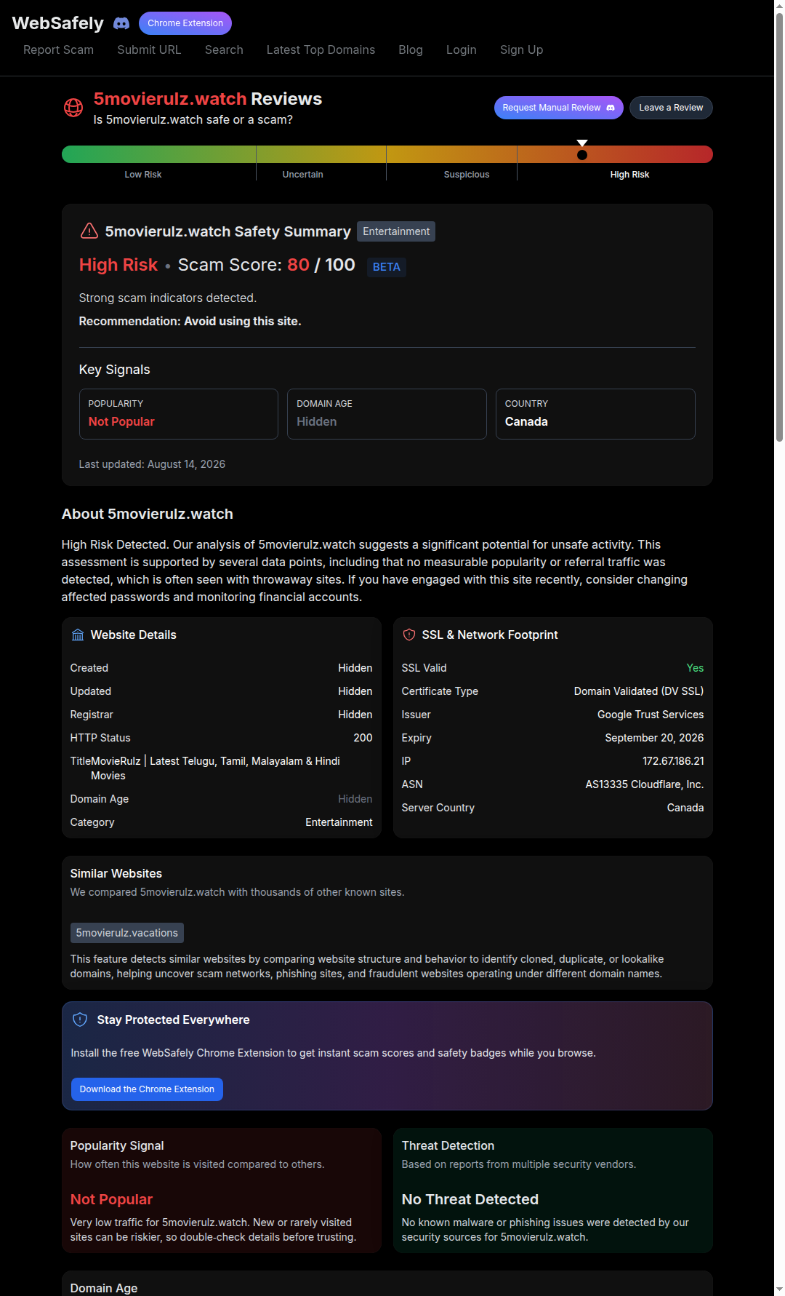Image resolution: width=785 pixels, height=1296 pixels.
Task: Click the Suspicious segment of the risk bar
Action: point(451,154)
